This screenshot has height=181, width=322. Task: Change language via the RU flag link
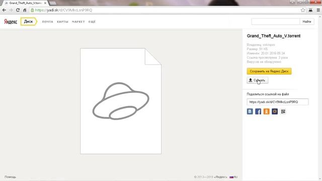pos(233,177)
